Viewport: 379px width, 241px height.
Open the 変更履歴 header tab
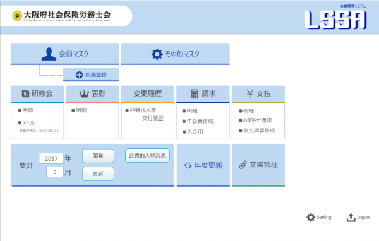pos(147,94)
